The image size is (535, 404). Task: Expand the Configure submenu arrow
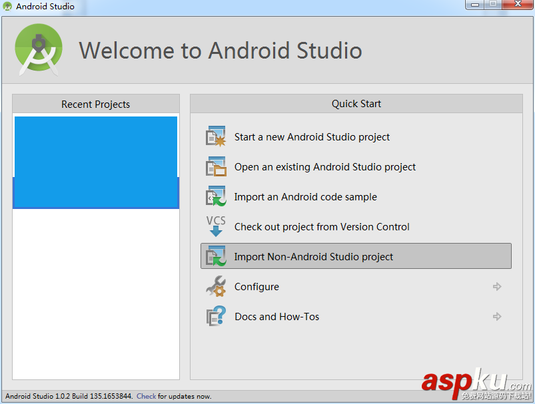point(496,286)
